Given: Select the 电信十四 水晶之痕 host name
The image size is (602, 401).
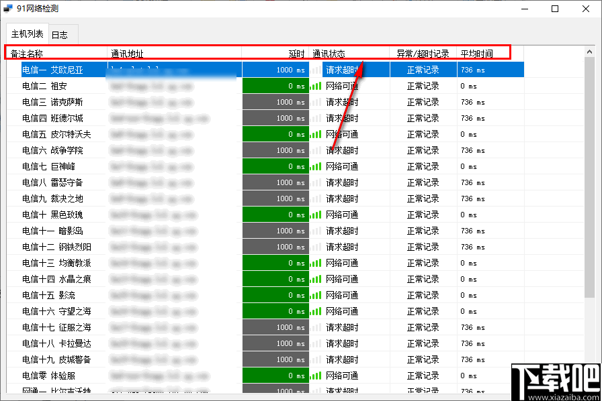Looking at the screenshot, I should click(56, 279).
